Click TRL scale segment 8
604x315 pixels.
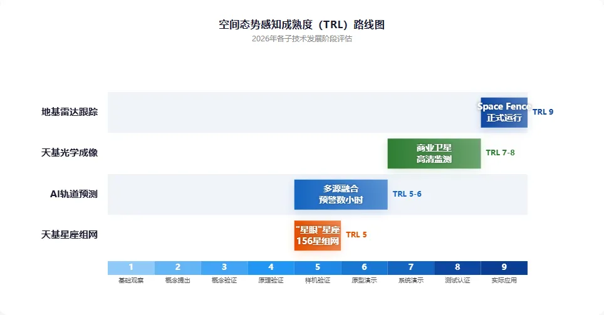[457, 267]
